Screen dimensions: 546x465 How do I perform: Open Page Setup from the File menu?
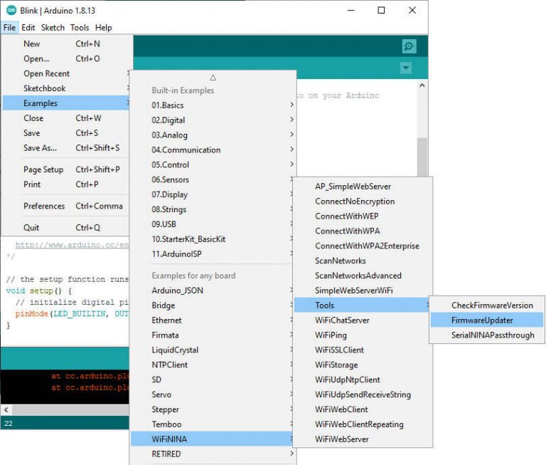(66, 169)
